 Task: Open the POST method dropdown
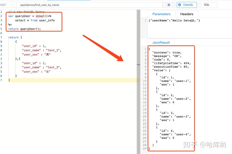[x=7, y=5]
